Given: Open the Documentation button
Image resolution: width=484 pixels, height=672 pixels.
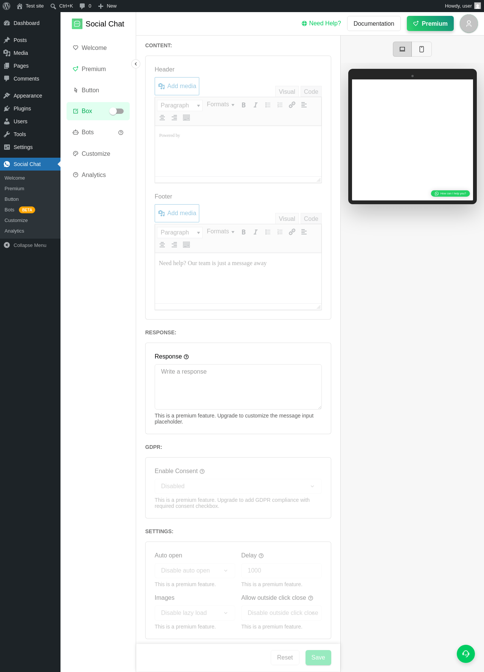Looking at the screenshot, I should [374, 24].
